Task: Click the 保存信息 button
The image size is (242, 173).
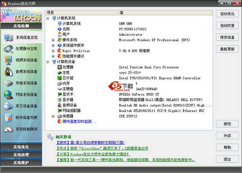Action: click(x=227, y=37)
